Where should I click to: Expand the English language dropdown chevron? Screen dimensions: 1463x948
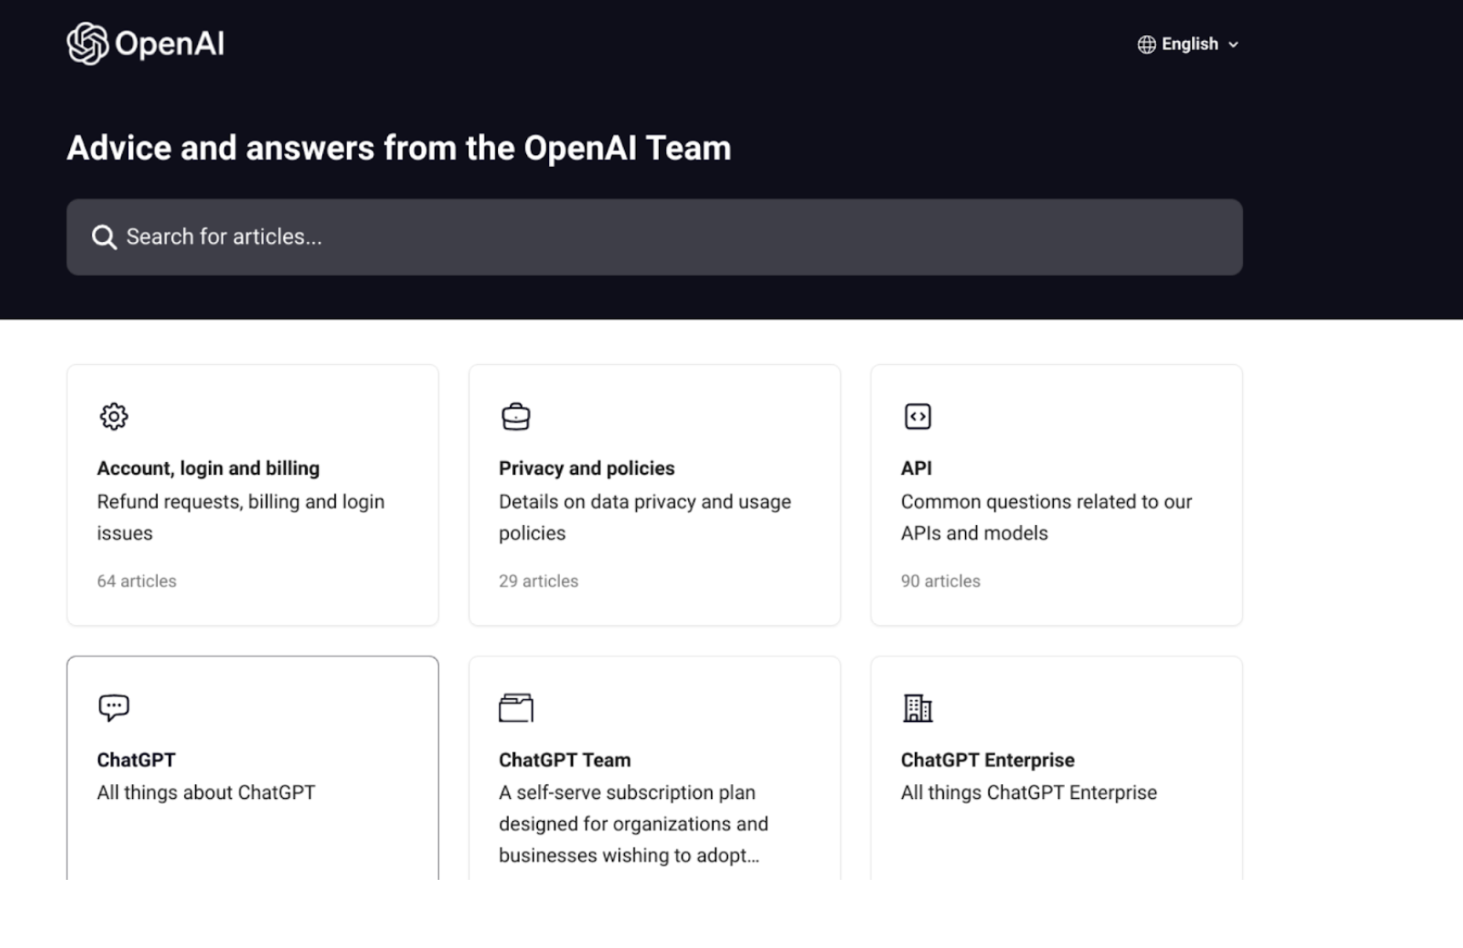[1233, 45]
